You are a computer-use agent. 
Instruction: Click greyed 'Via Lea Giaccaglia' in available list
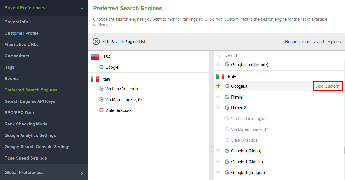tap(248, 119)
